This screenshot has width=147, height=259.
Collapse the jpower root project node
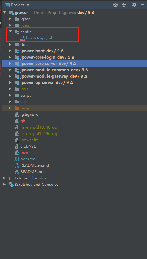5,12
